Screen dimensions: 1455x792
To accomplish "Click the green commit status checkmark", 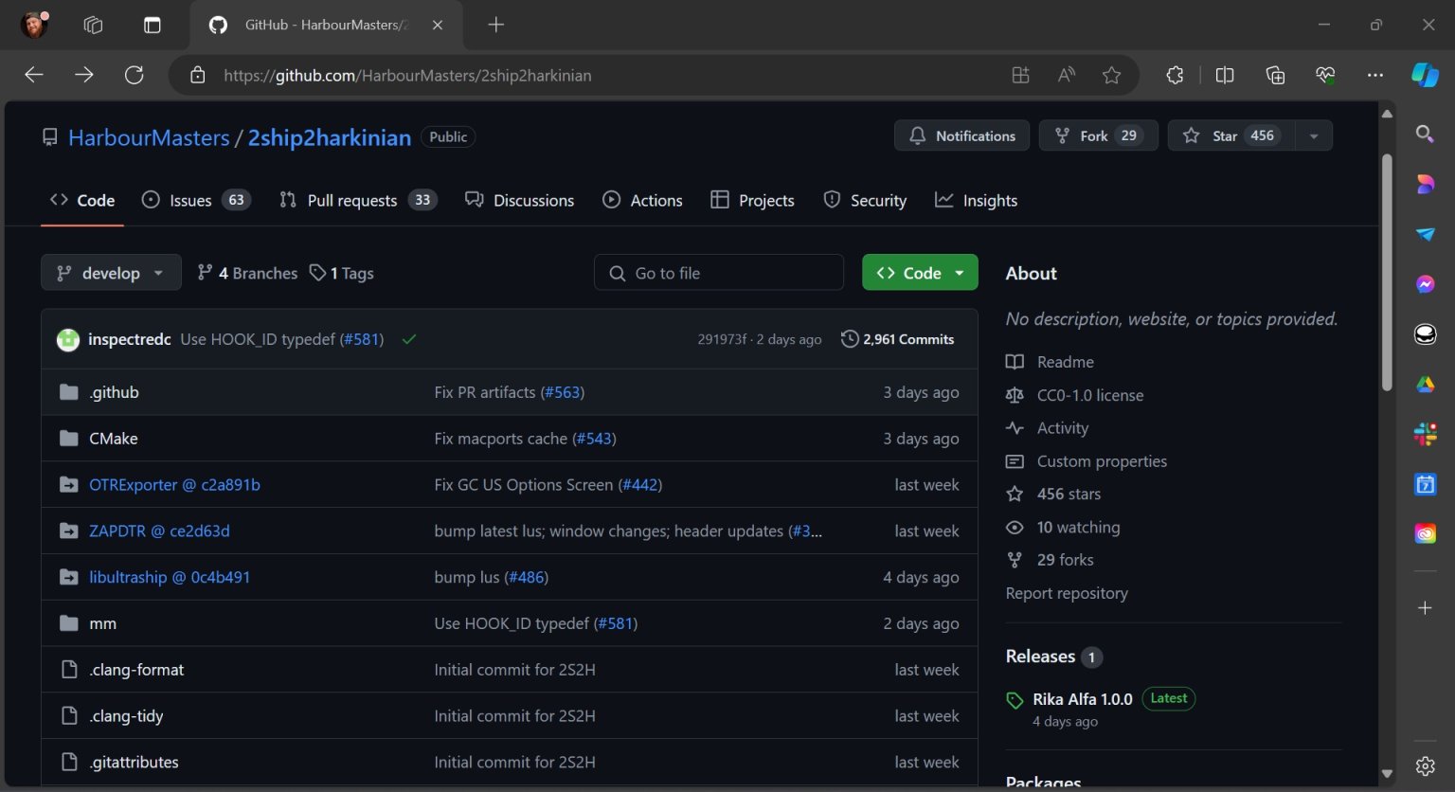I will pyautogui.click(x=409, y=339).
